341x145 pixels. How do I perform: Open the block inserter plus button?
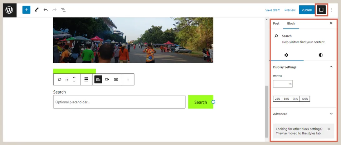pos(26,10)
